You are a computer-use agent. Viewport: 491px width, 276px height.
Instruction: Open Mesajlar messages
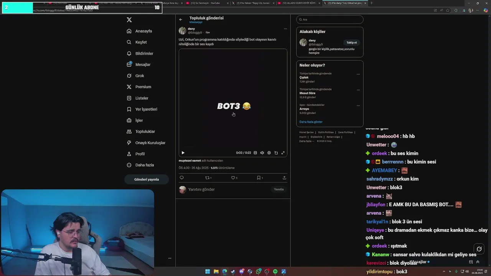[138, 64]
